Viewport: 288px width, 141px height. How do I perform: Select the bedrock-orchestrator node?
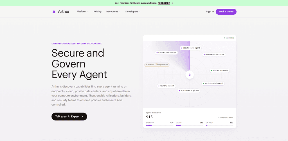point(214,55)
